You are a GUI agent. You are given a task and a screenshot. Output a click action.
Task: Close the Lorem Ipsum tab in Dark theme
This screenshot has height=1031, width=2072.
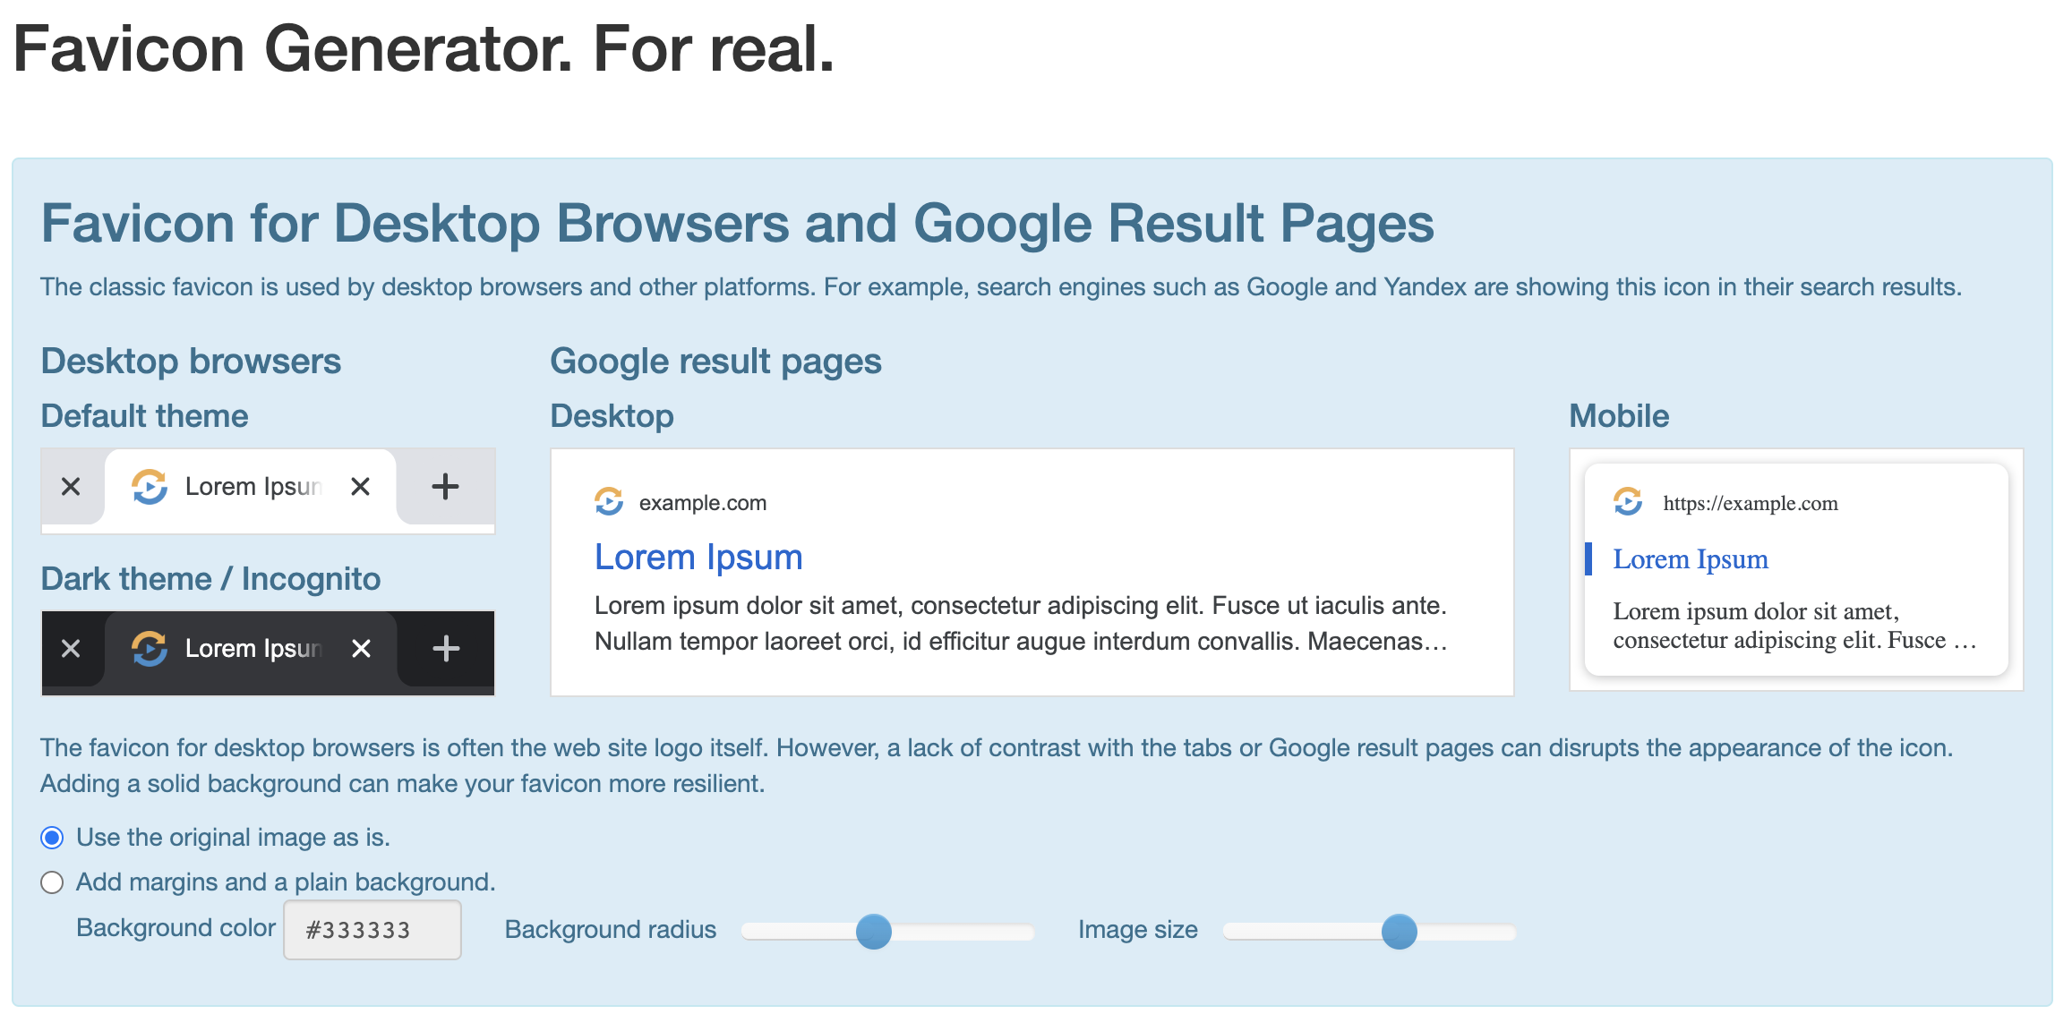tap(361, 648)
